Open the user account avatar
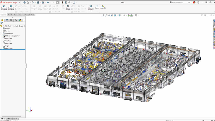This screenshot has width=215, height=121. click(x=194, y=2)
